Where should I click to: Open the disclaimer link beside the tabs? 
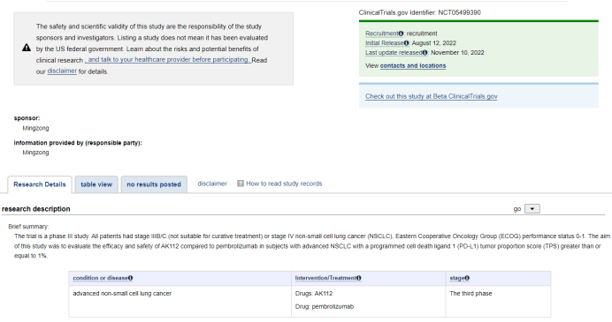coord(212,183)
